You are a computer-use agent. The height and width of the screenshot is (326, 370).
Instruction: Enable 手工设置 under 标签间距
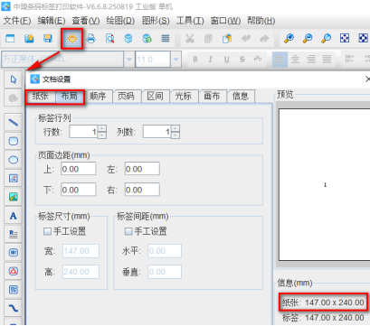click(x=128, y=231)
